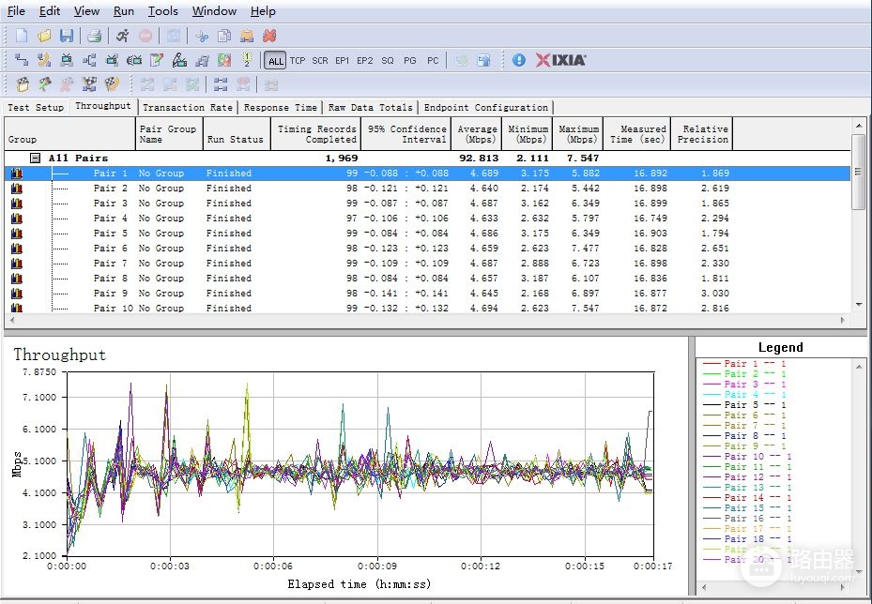872x604 pixels.
Task: Toggle the ALL view filter button
Action: pyautogui.click(x=275, y=61)
